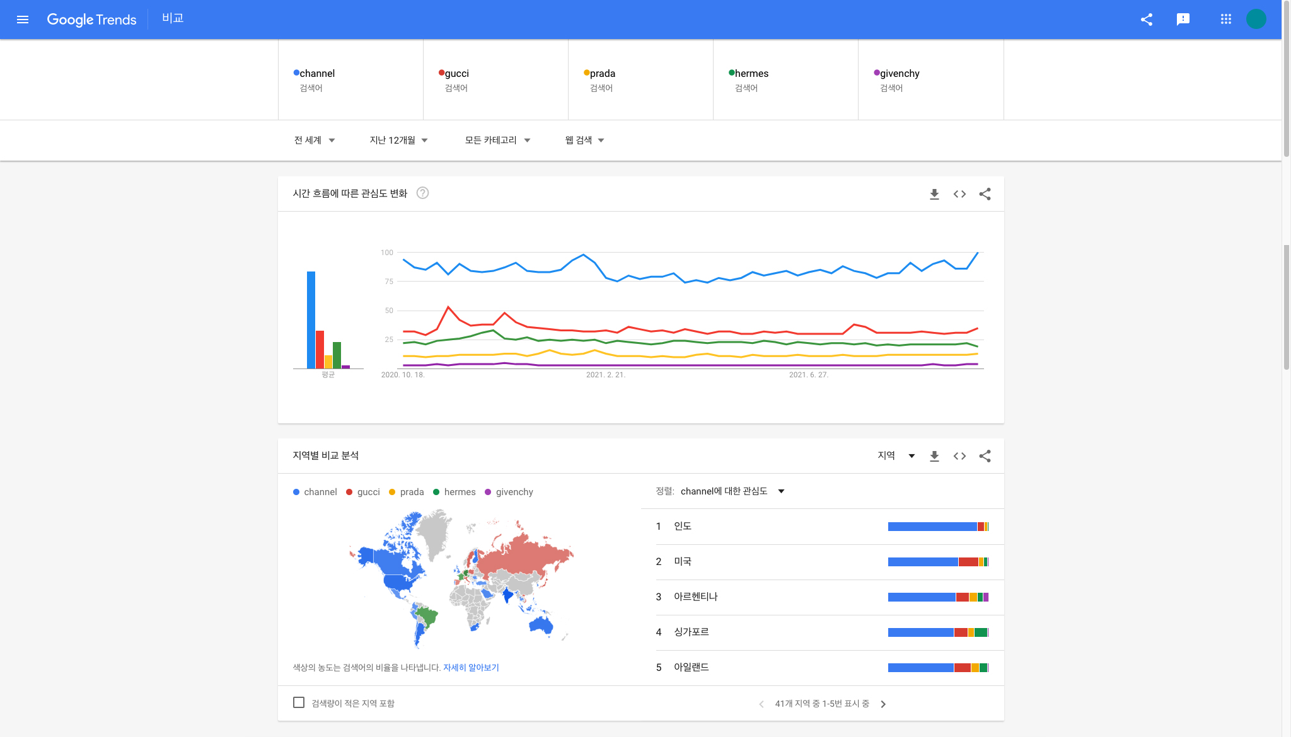
Task: Click givenchy legend entry above map
Action: (509, 492)
